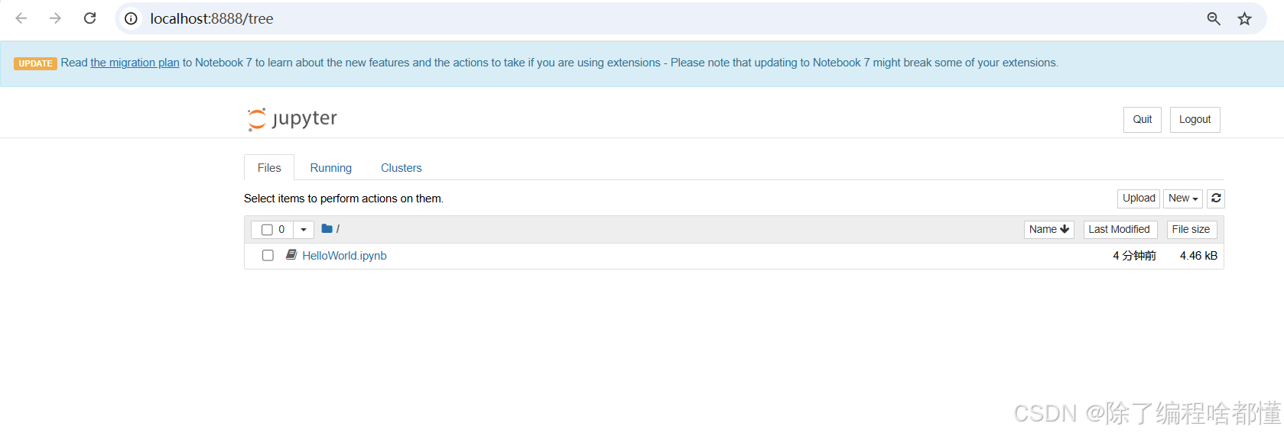
Task: Click the Logout button
Action: click(x=1195, y=120)
